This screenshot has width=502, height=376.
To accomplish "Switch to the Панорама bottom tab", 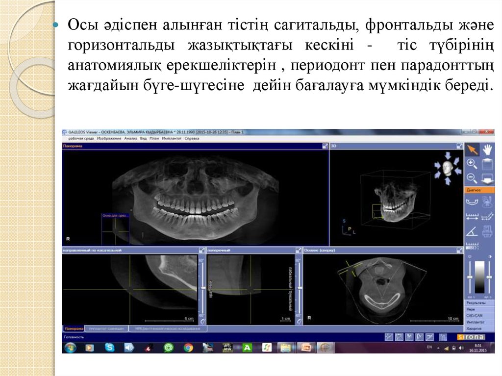I will click(x=73, y=328).
